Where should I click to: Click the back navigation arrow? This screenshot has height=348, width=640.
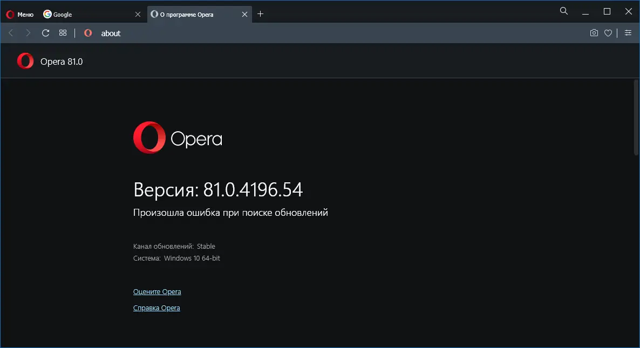11,33
